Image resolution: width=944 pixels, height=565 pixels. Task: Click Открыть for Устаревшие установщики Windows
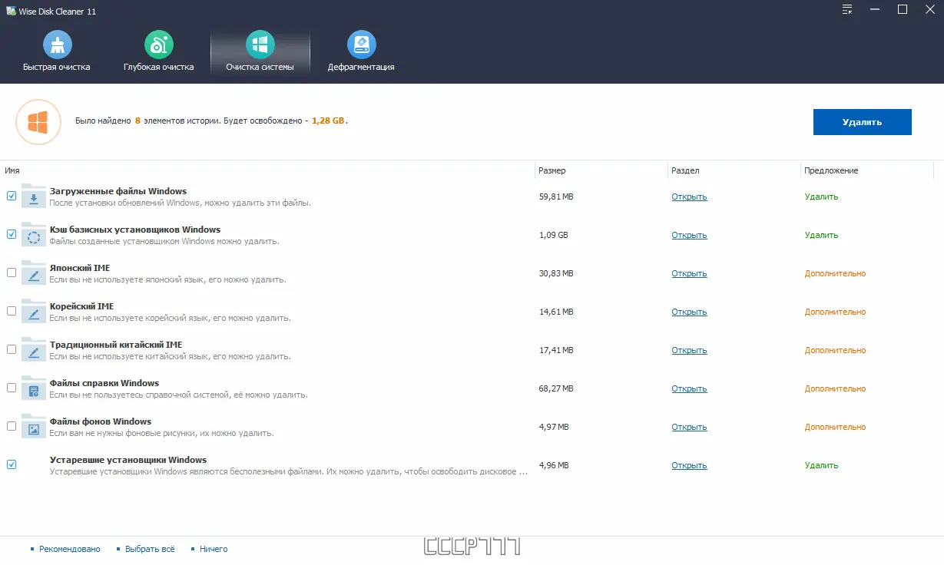(689, 465)
